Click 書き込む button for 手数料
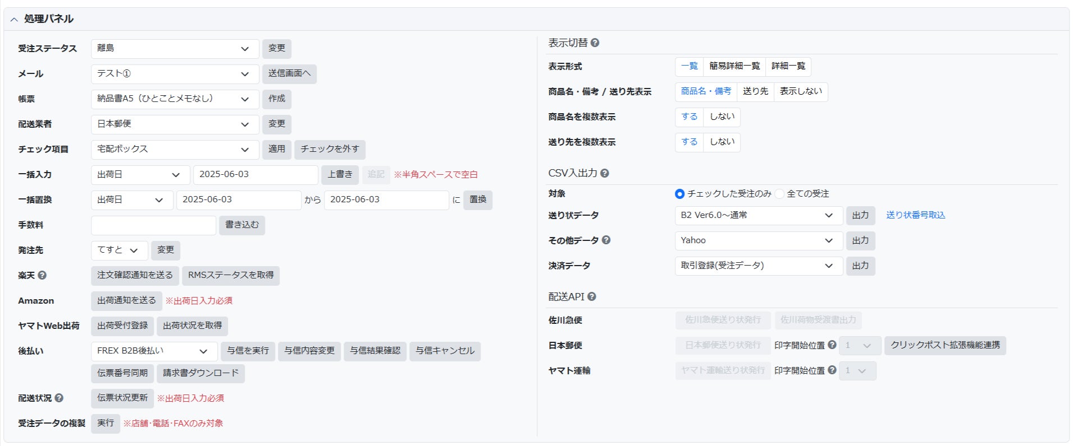 coord(242,225)
